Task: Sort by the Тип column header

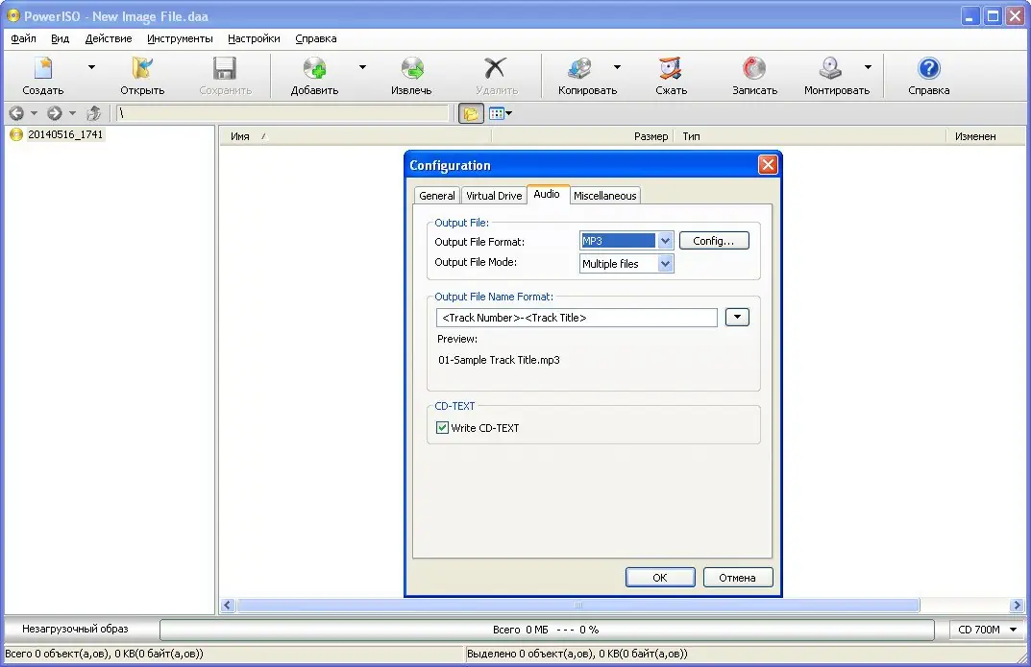Action: [x=809, y=136]
